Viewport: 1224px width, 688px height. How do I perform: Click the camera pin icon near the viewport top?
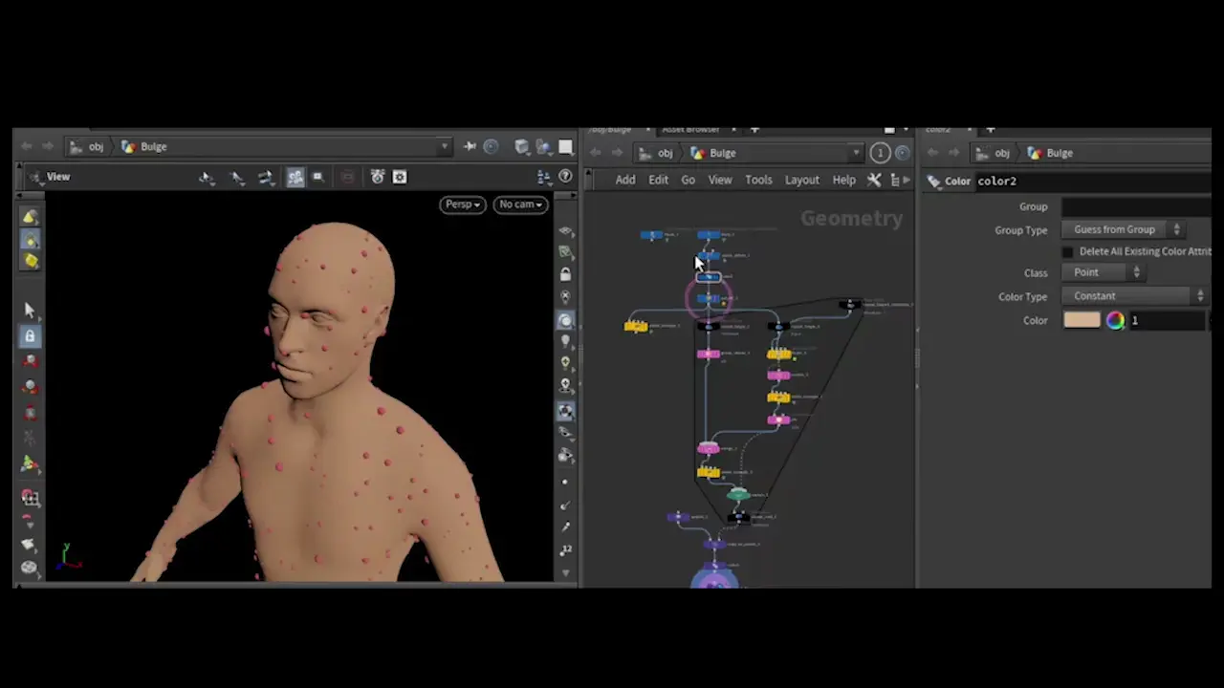pyautogui.click(x=469, y=146)
